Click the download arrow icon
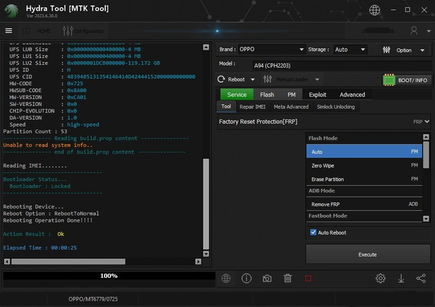Viewport: 435px width, 307px height. point(401,278)
